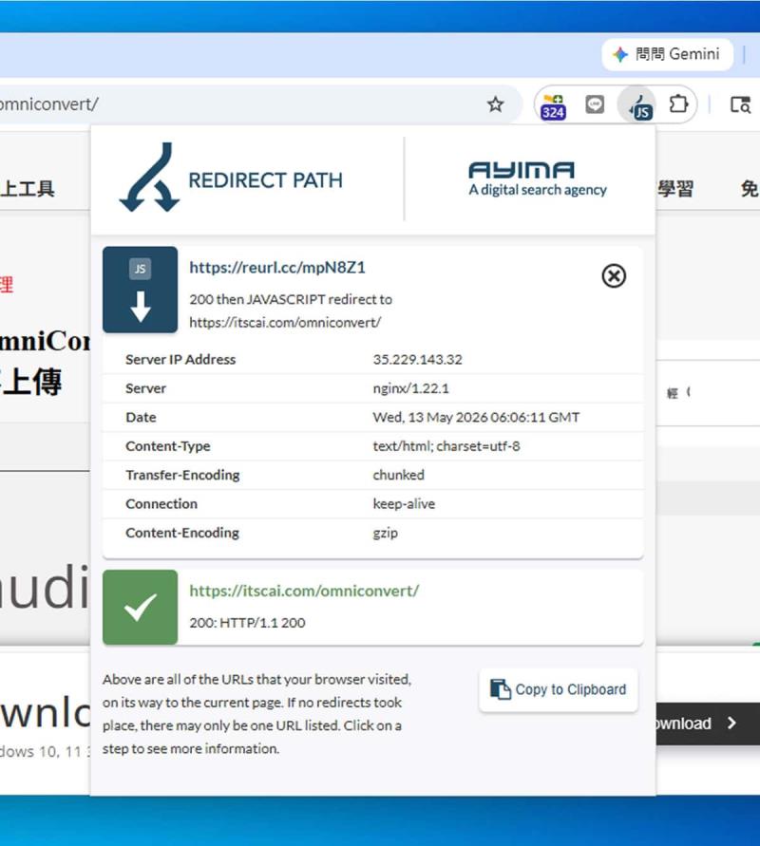Select the IP address 35.229.143.32
This screenshot has width=760, height=846.
tap(417, 359)
